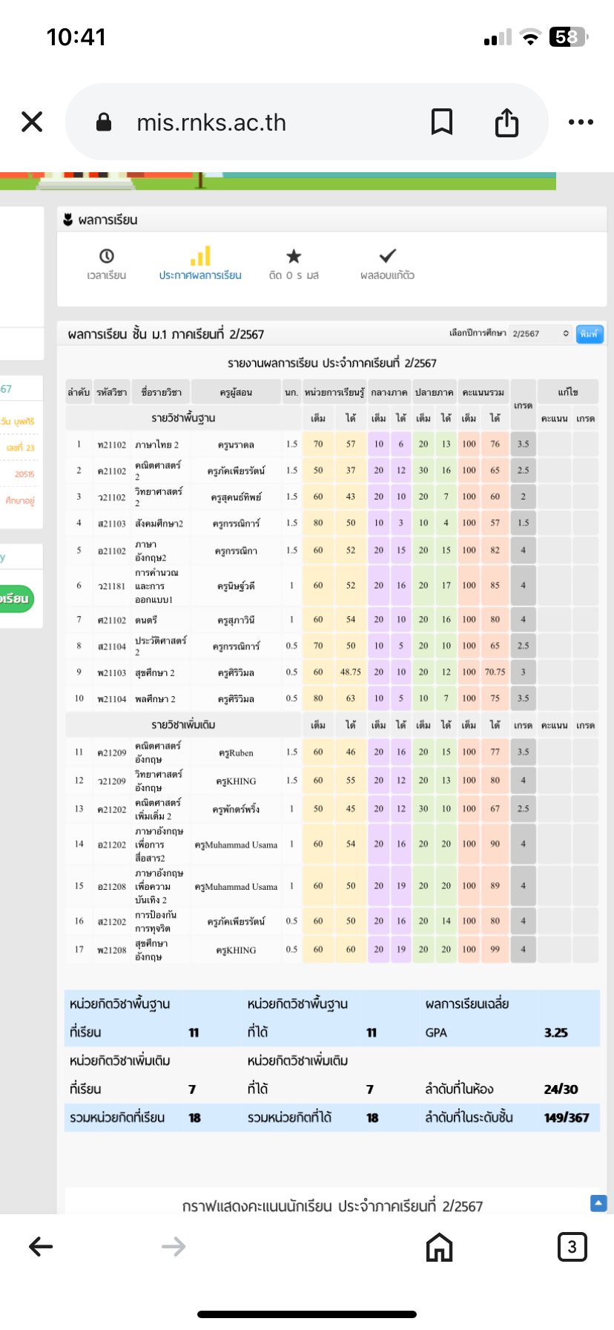Select the รายงานผลการเรียน ประจำภาคเรียนที่ 2/2567 title
The width and height of the screenshot is (614, 1330).
point(332,363)
